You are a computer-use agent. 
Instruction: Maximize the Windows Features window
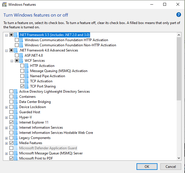pos(165,5)
